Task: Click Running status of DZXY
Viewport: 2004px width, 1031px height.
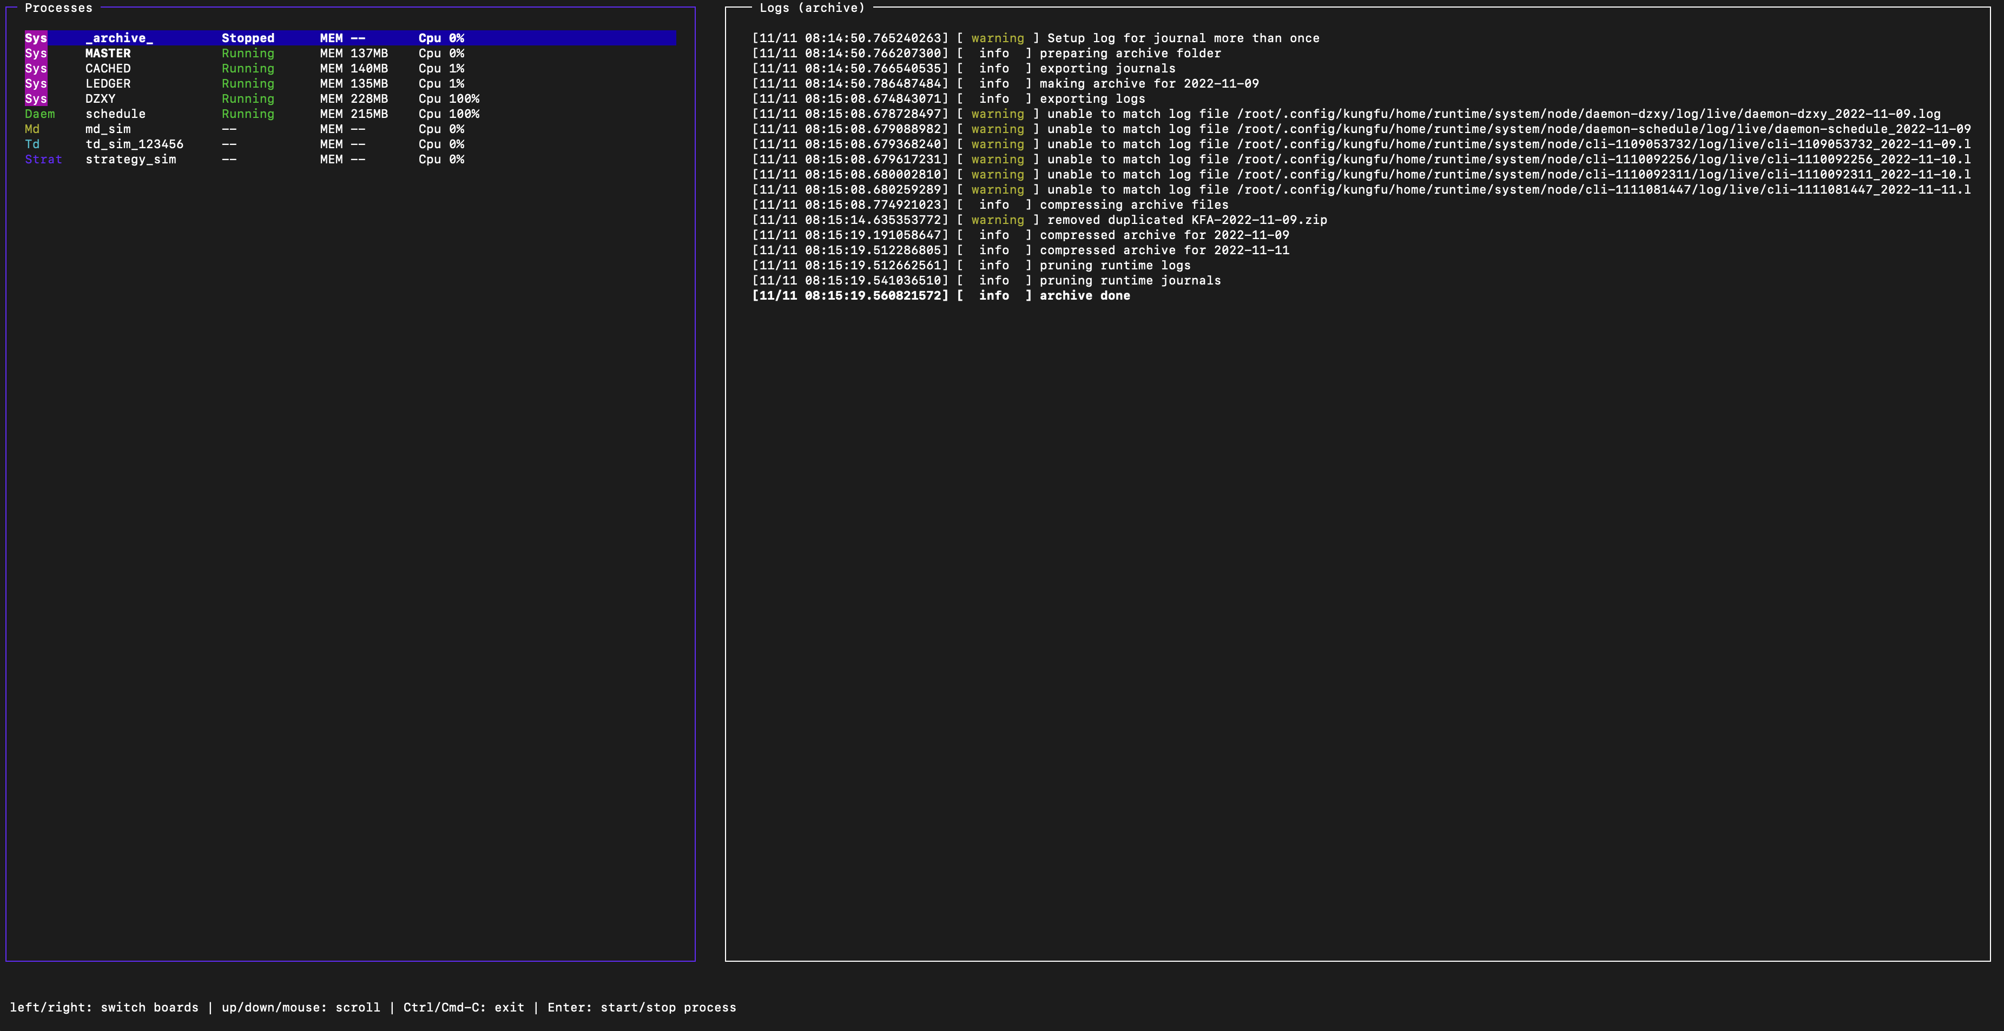Action: coord(248,99)
